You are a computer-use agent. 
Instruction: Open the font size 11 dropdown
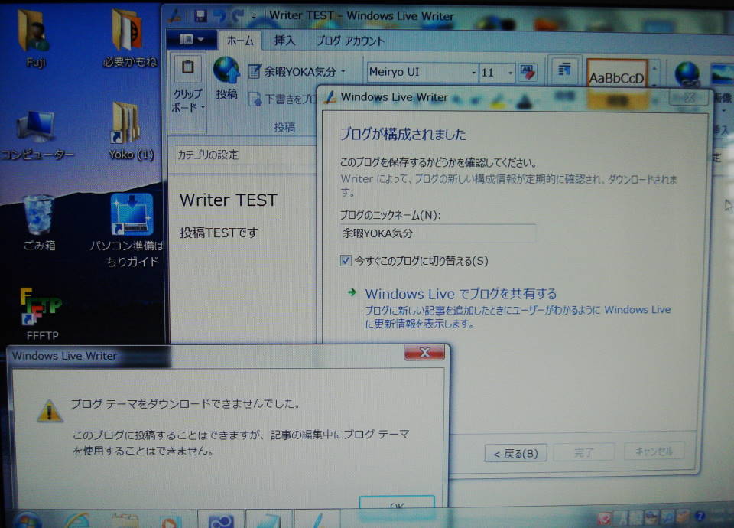pos(497,73)
